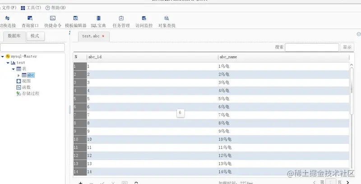Collapse the 表 tables node

pos(14,69)
